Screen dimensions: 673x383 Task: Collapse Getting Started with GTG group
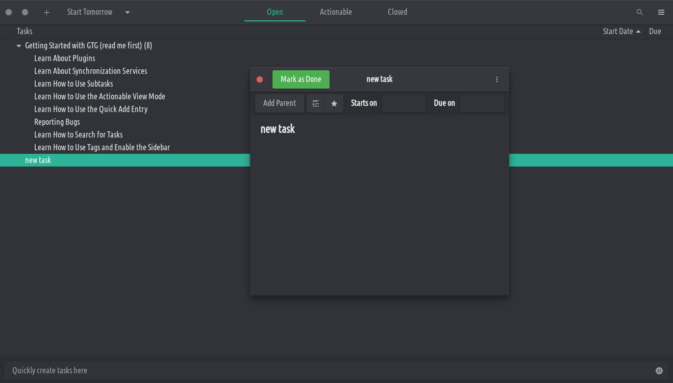(x=19, y=46)
